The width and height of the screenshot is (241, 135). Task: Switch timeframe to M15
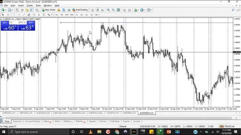67,15
